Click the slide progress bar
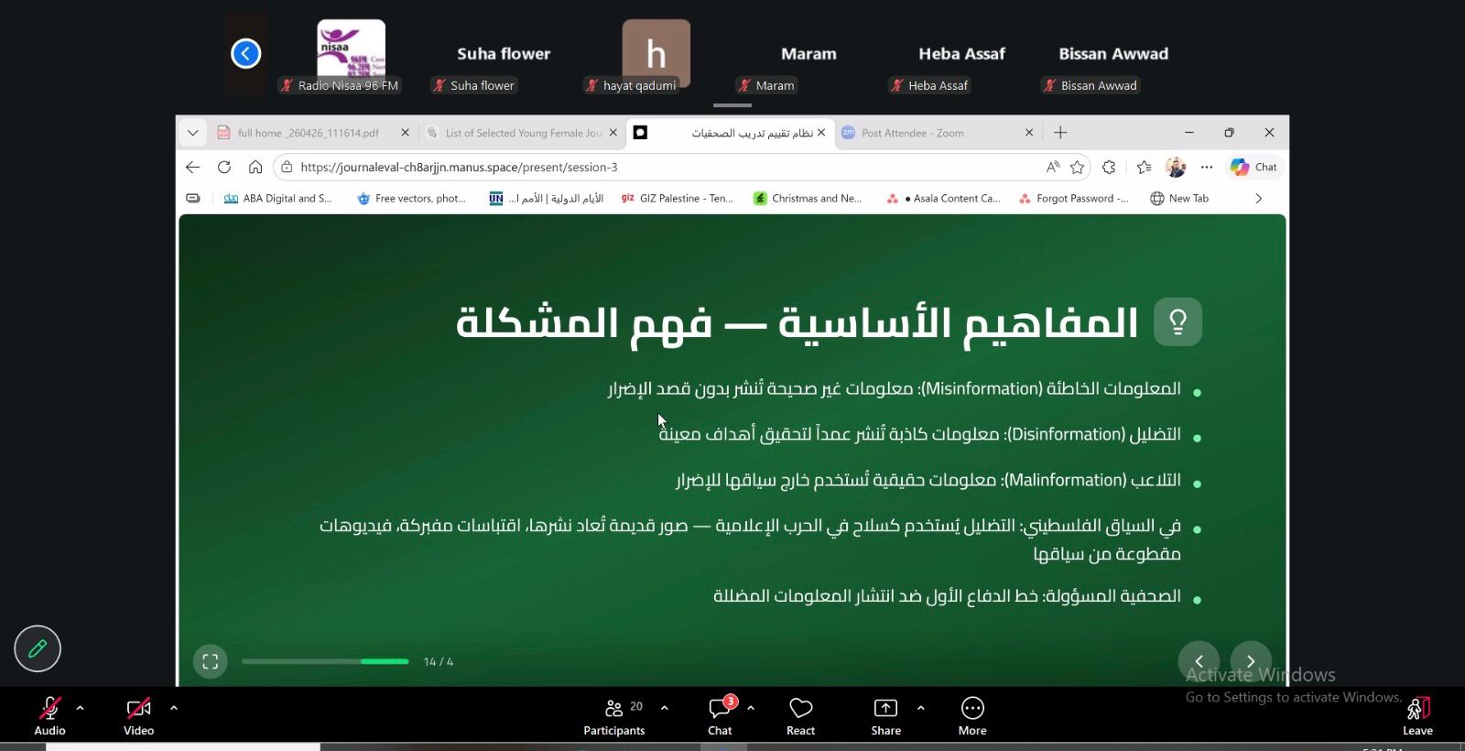The width and height of the screenshot is (1465, 751). [325, 661]
